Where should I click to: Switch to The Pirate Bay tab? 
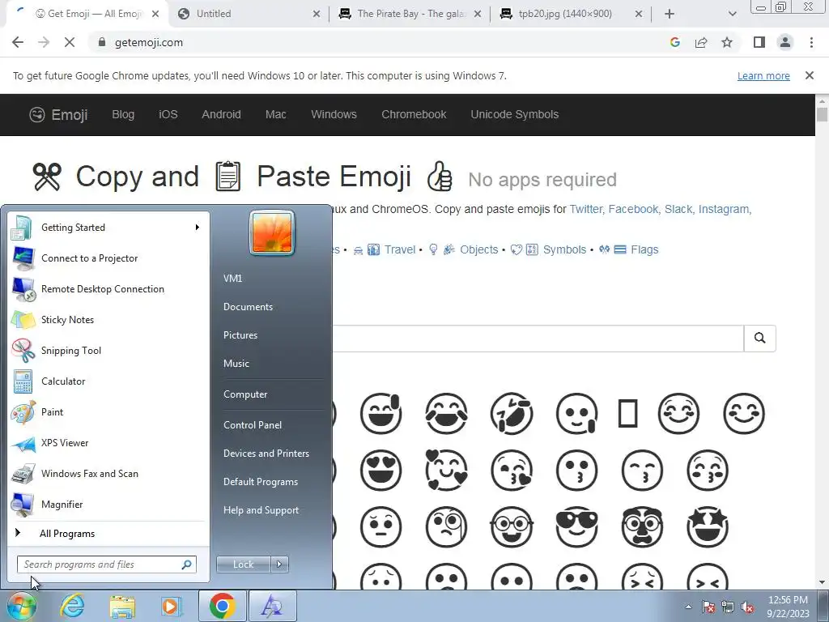410,14
